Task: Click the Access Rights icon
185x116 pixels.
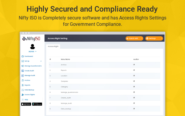Action: point(23,95)
